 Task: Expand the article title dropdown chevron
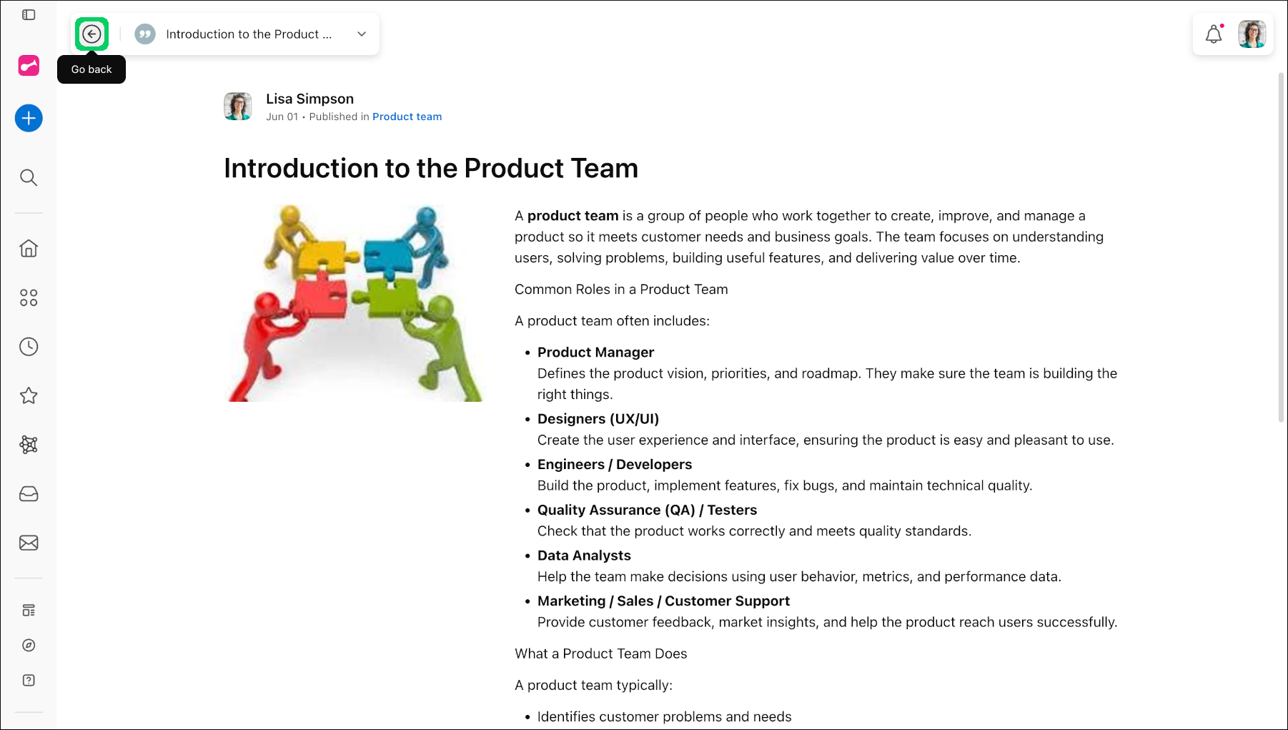[362, 34]
